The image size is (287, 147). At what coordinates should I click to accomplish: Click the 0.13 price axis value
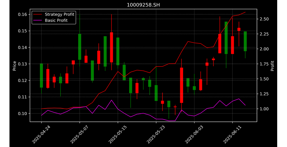(x=23, y=64)
